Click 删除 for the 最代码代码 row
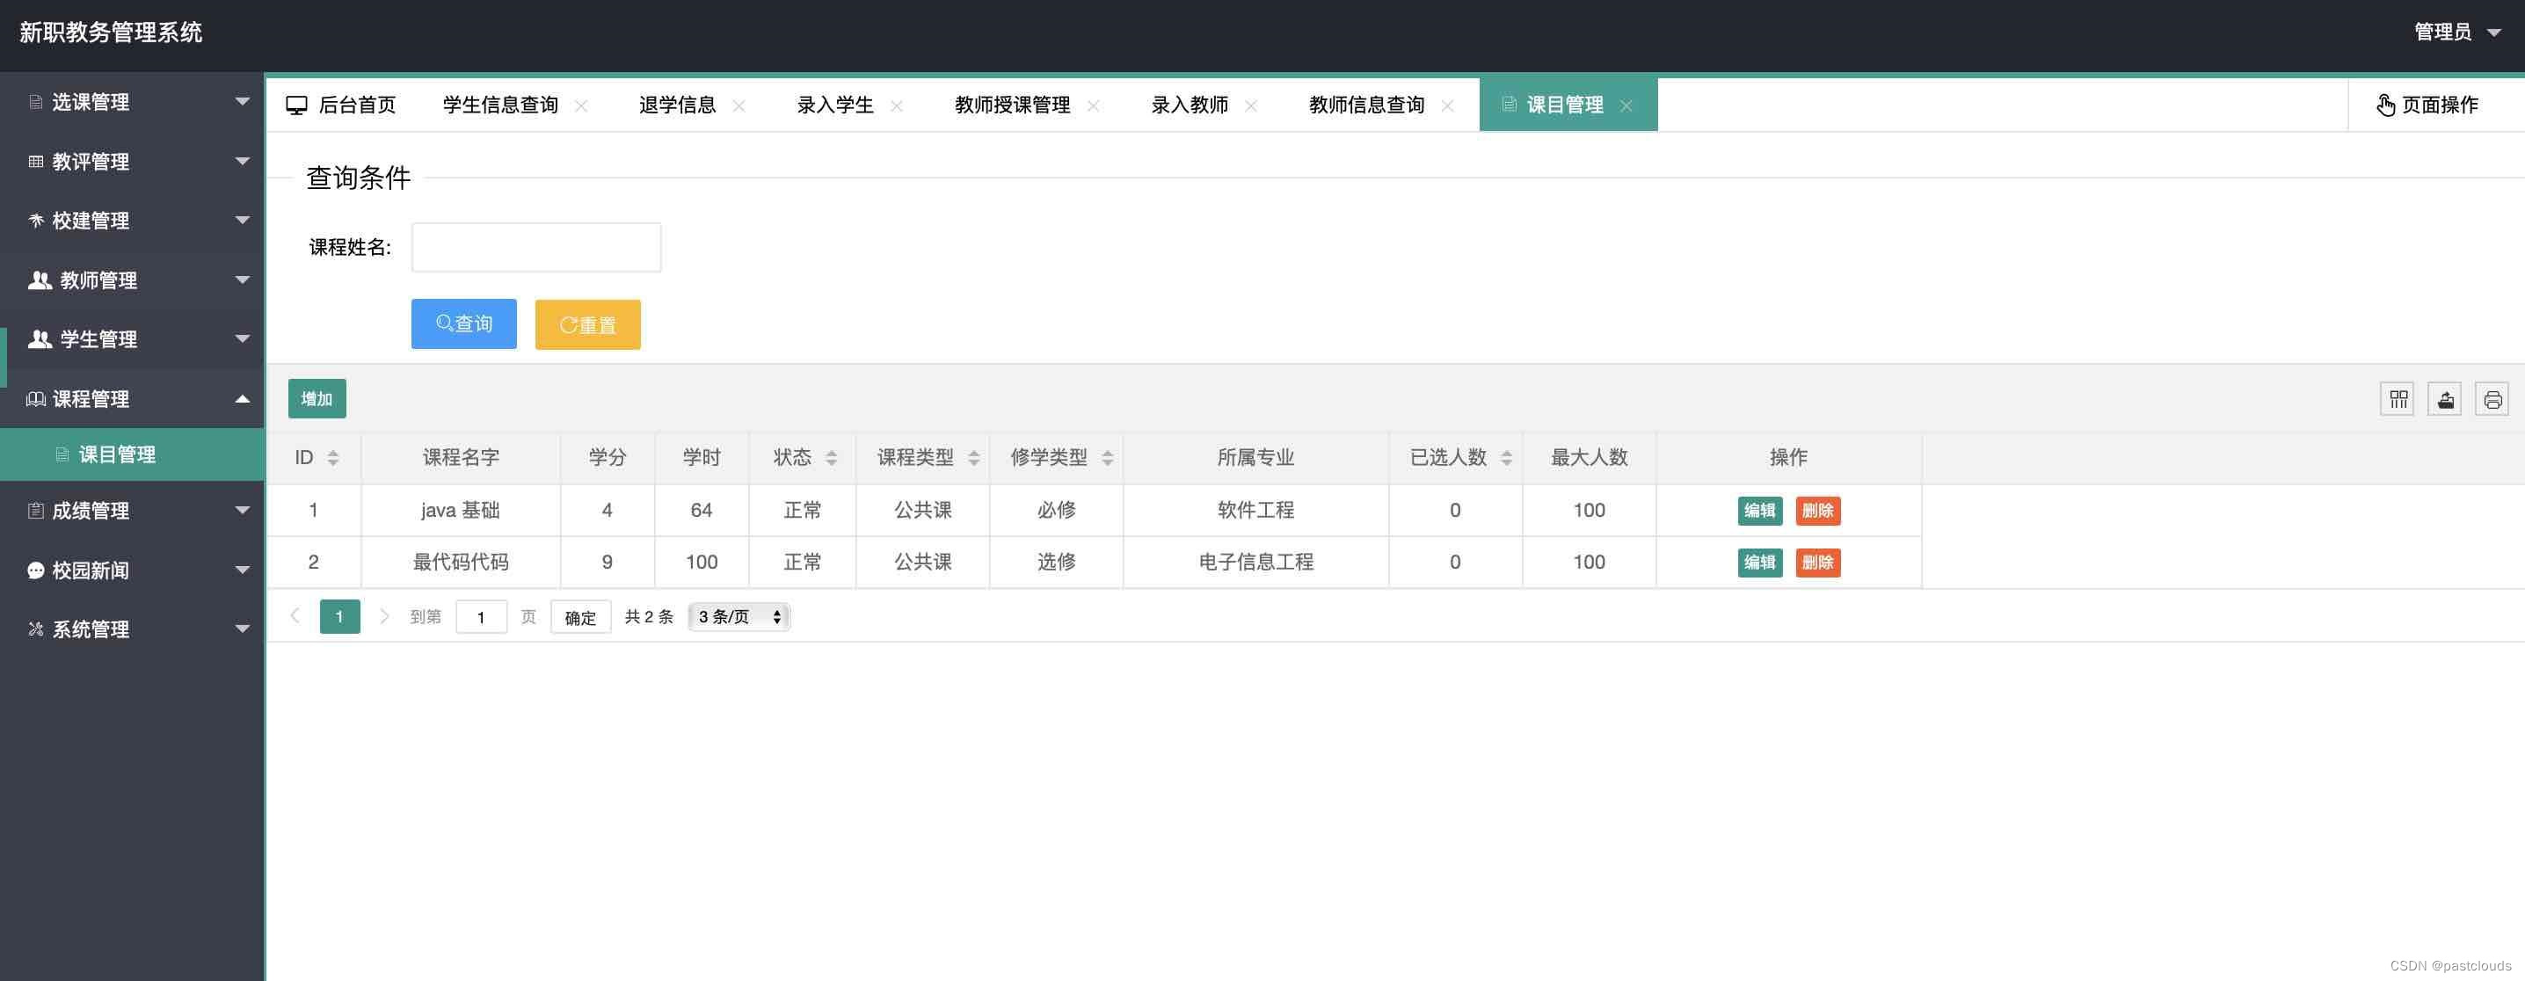This screenshot has width=2525, height=981. [1818, 563]
